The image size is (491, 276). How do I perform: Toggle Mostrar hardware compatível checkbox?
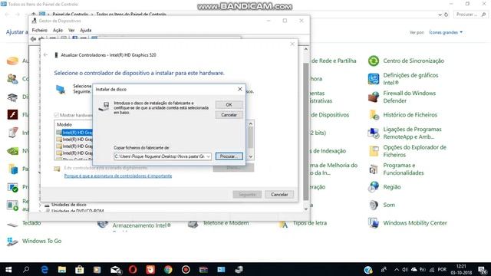click(57, 115)
